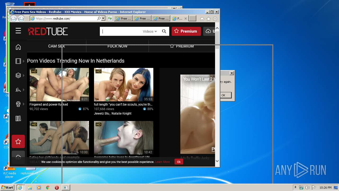
Task: Click the page scrollbar up arrow
Action: pyautogui.click(x=217, y=28)
